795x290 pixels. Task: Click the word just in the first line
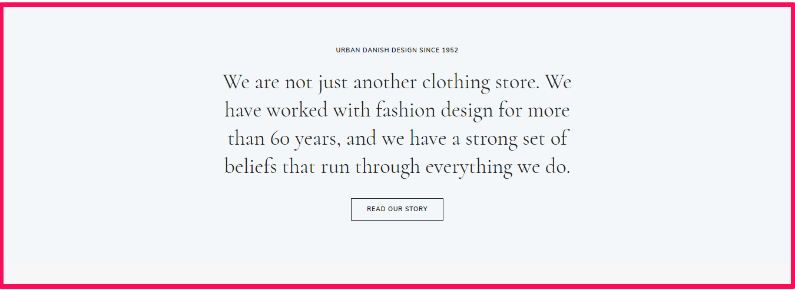tap(333, 82)
